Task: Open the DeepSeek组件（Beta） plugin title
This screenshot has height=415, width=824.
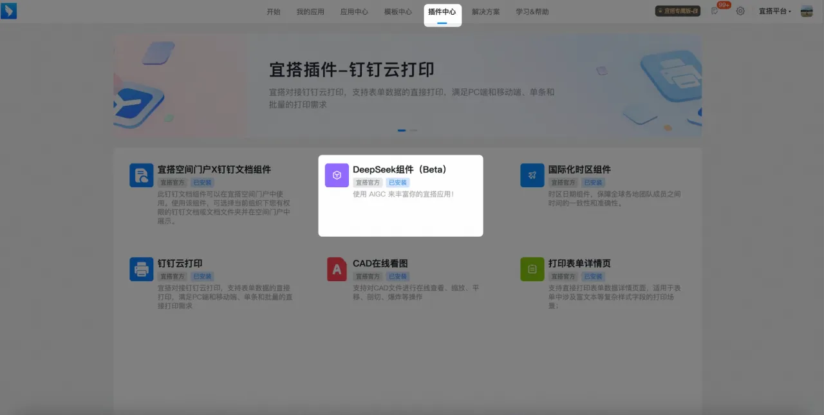Action: (x=400, y=169)
